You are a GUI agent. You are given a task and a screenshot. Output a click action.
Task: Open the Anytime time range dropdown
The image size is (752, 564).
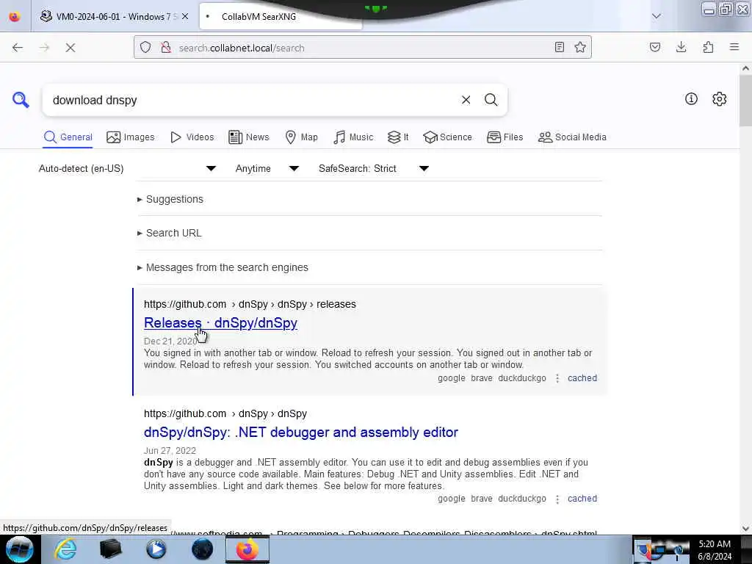tap(267, 168)
